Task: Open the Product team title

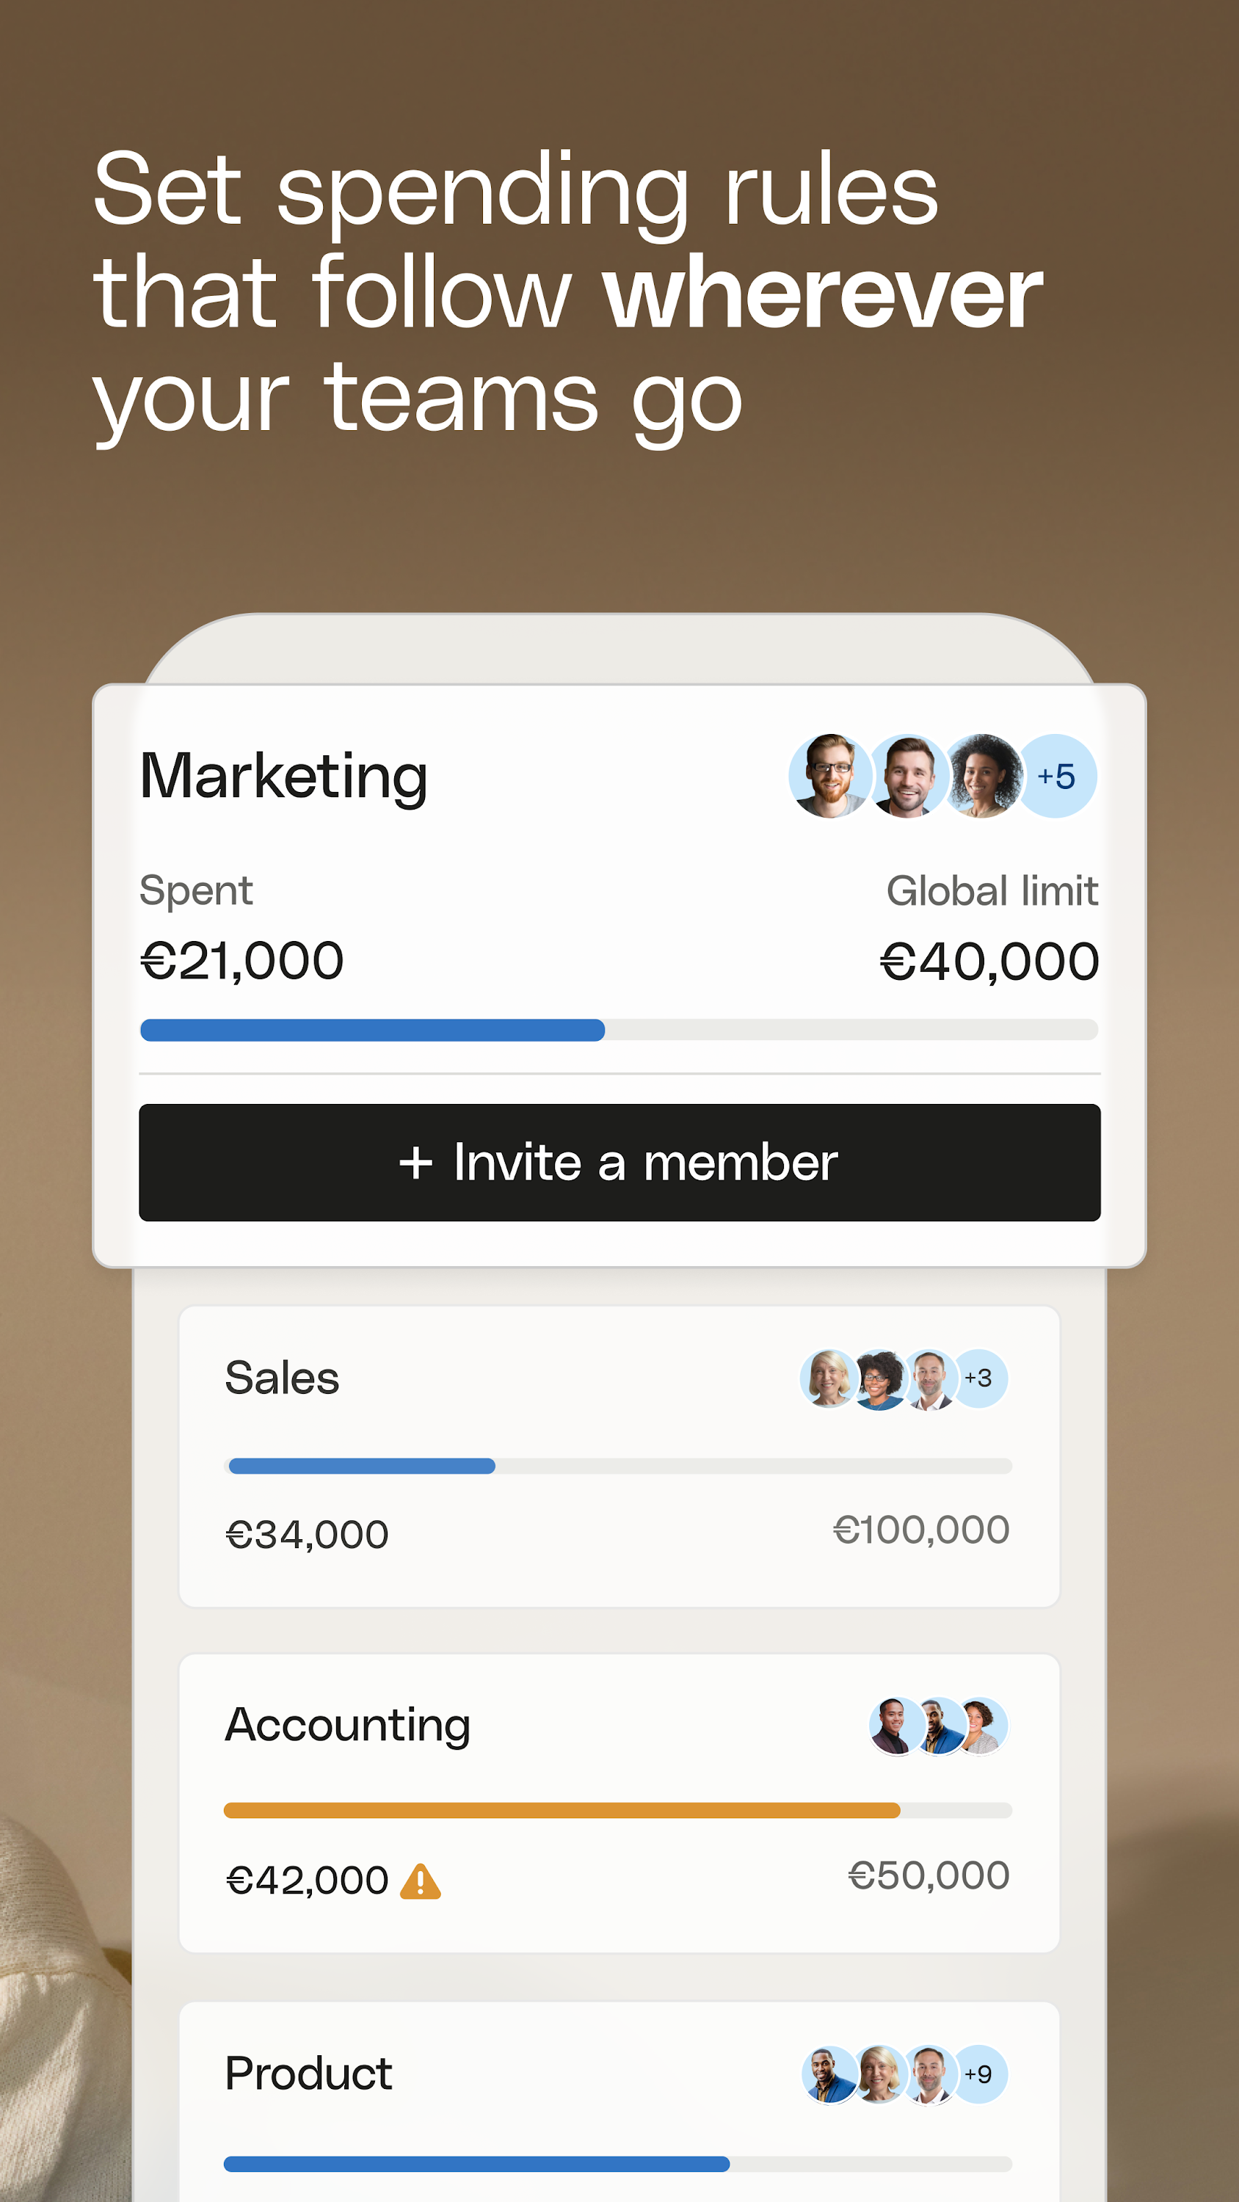Action: (x=309, y=2073)
